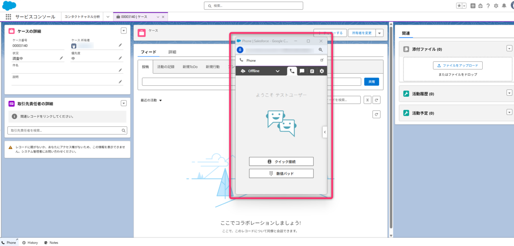Open the 取引先責任者の詳細 card menu arrow
514x246 pixels.
tap(124, 103)
